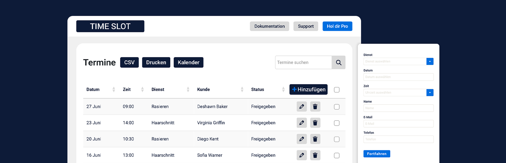Edit the Diego Kent appointment

coord(302,139)
